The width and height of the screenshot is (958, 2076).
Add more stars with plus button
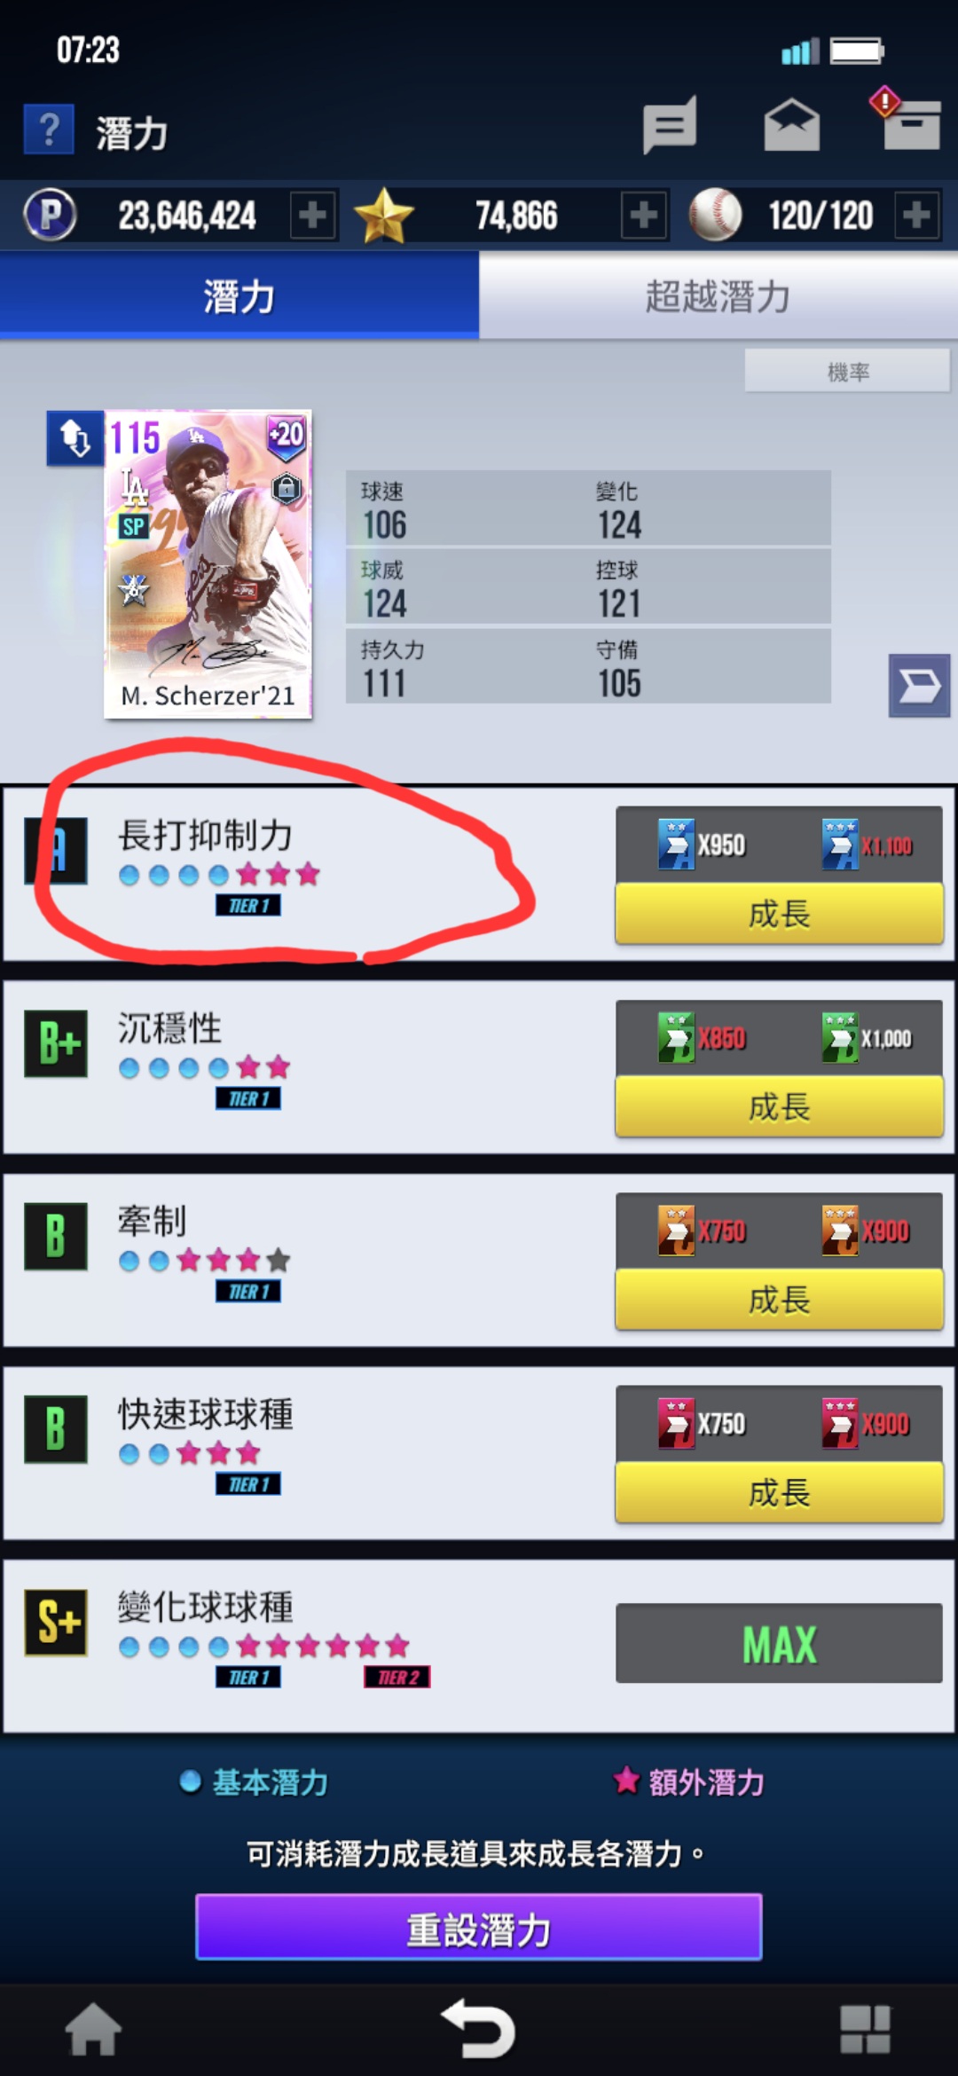644,215
